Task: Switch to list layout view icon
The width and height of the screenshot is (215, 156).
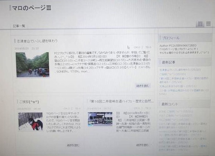Action: click(x=209, y=24)
